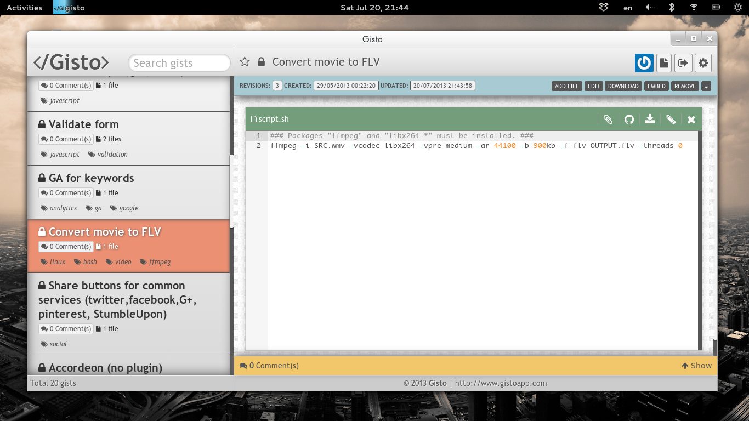Click the analytics tag
Image resolution: width=749 pixels, height=421 pixels.
click(x=59, y=208)
